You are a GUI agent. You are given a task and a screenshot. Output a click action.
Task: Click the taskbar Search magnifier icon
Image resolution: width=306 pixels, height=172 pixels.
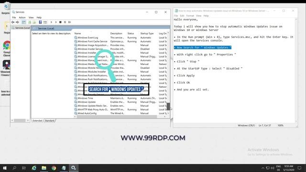pos(14,168)
